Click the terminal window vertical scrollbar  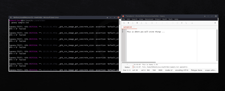coord(119,22)
